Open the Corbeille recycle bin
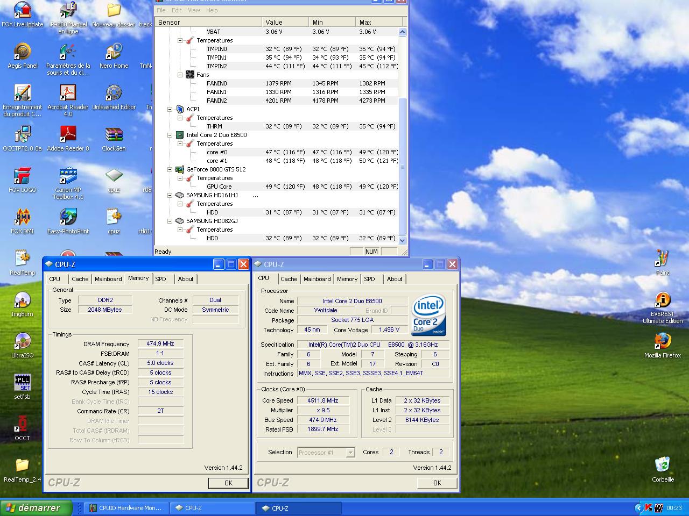This screenshot has height=516, width=689. 663,470
